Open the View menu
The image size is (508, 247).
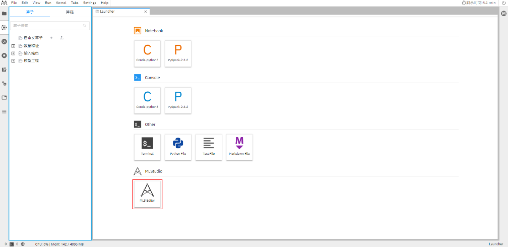(36, 3)
